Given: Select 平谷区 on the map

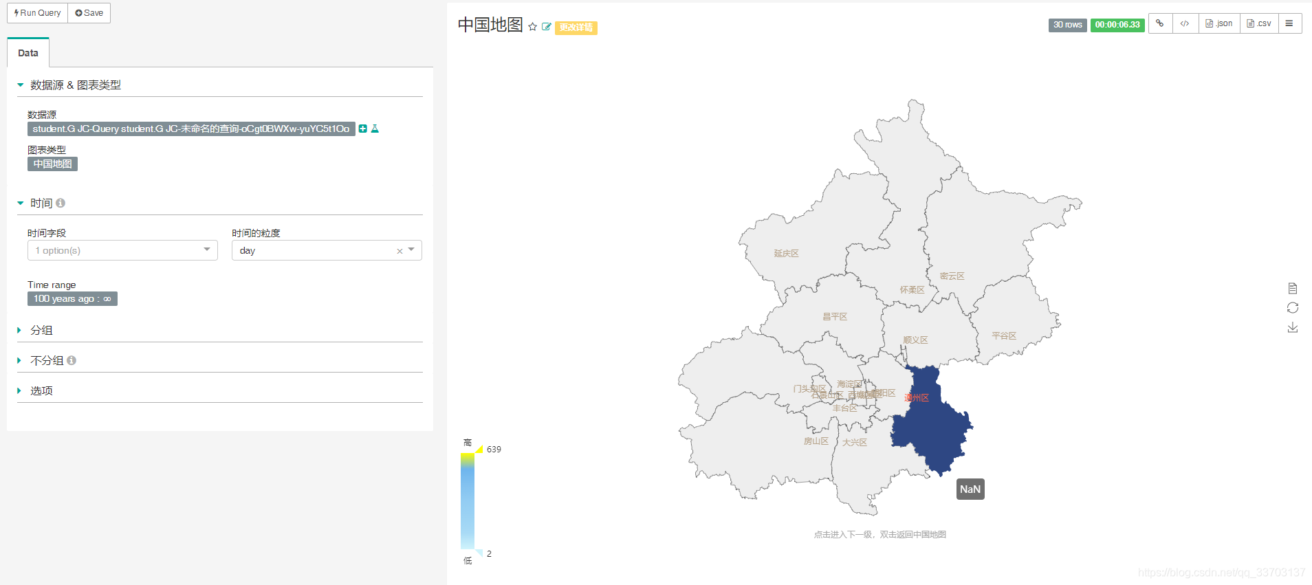Looking at the screenshot, I should [x=1004, y=336].
